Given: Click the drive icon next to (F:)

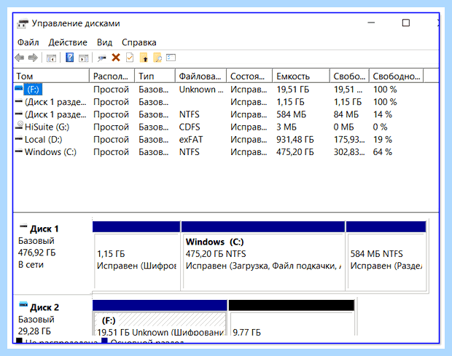Looking at the screenshot, I should tap(19, 89).
